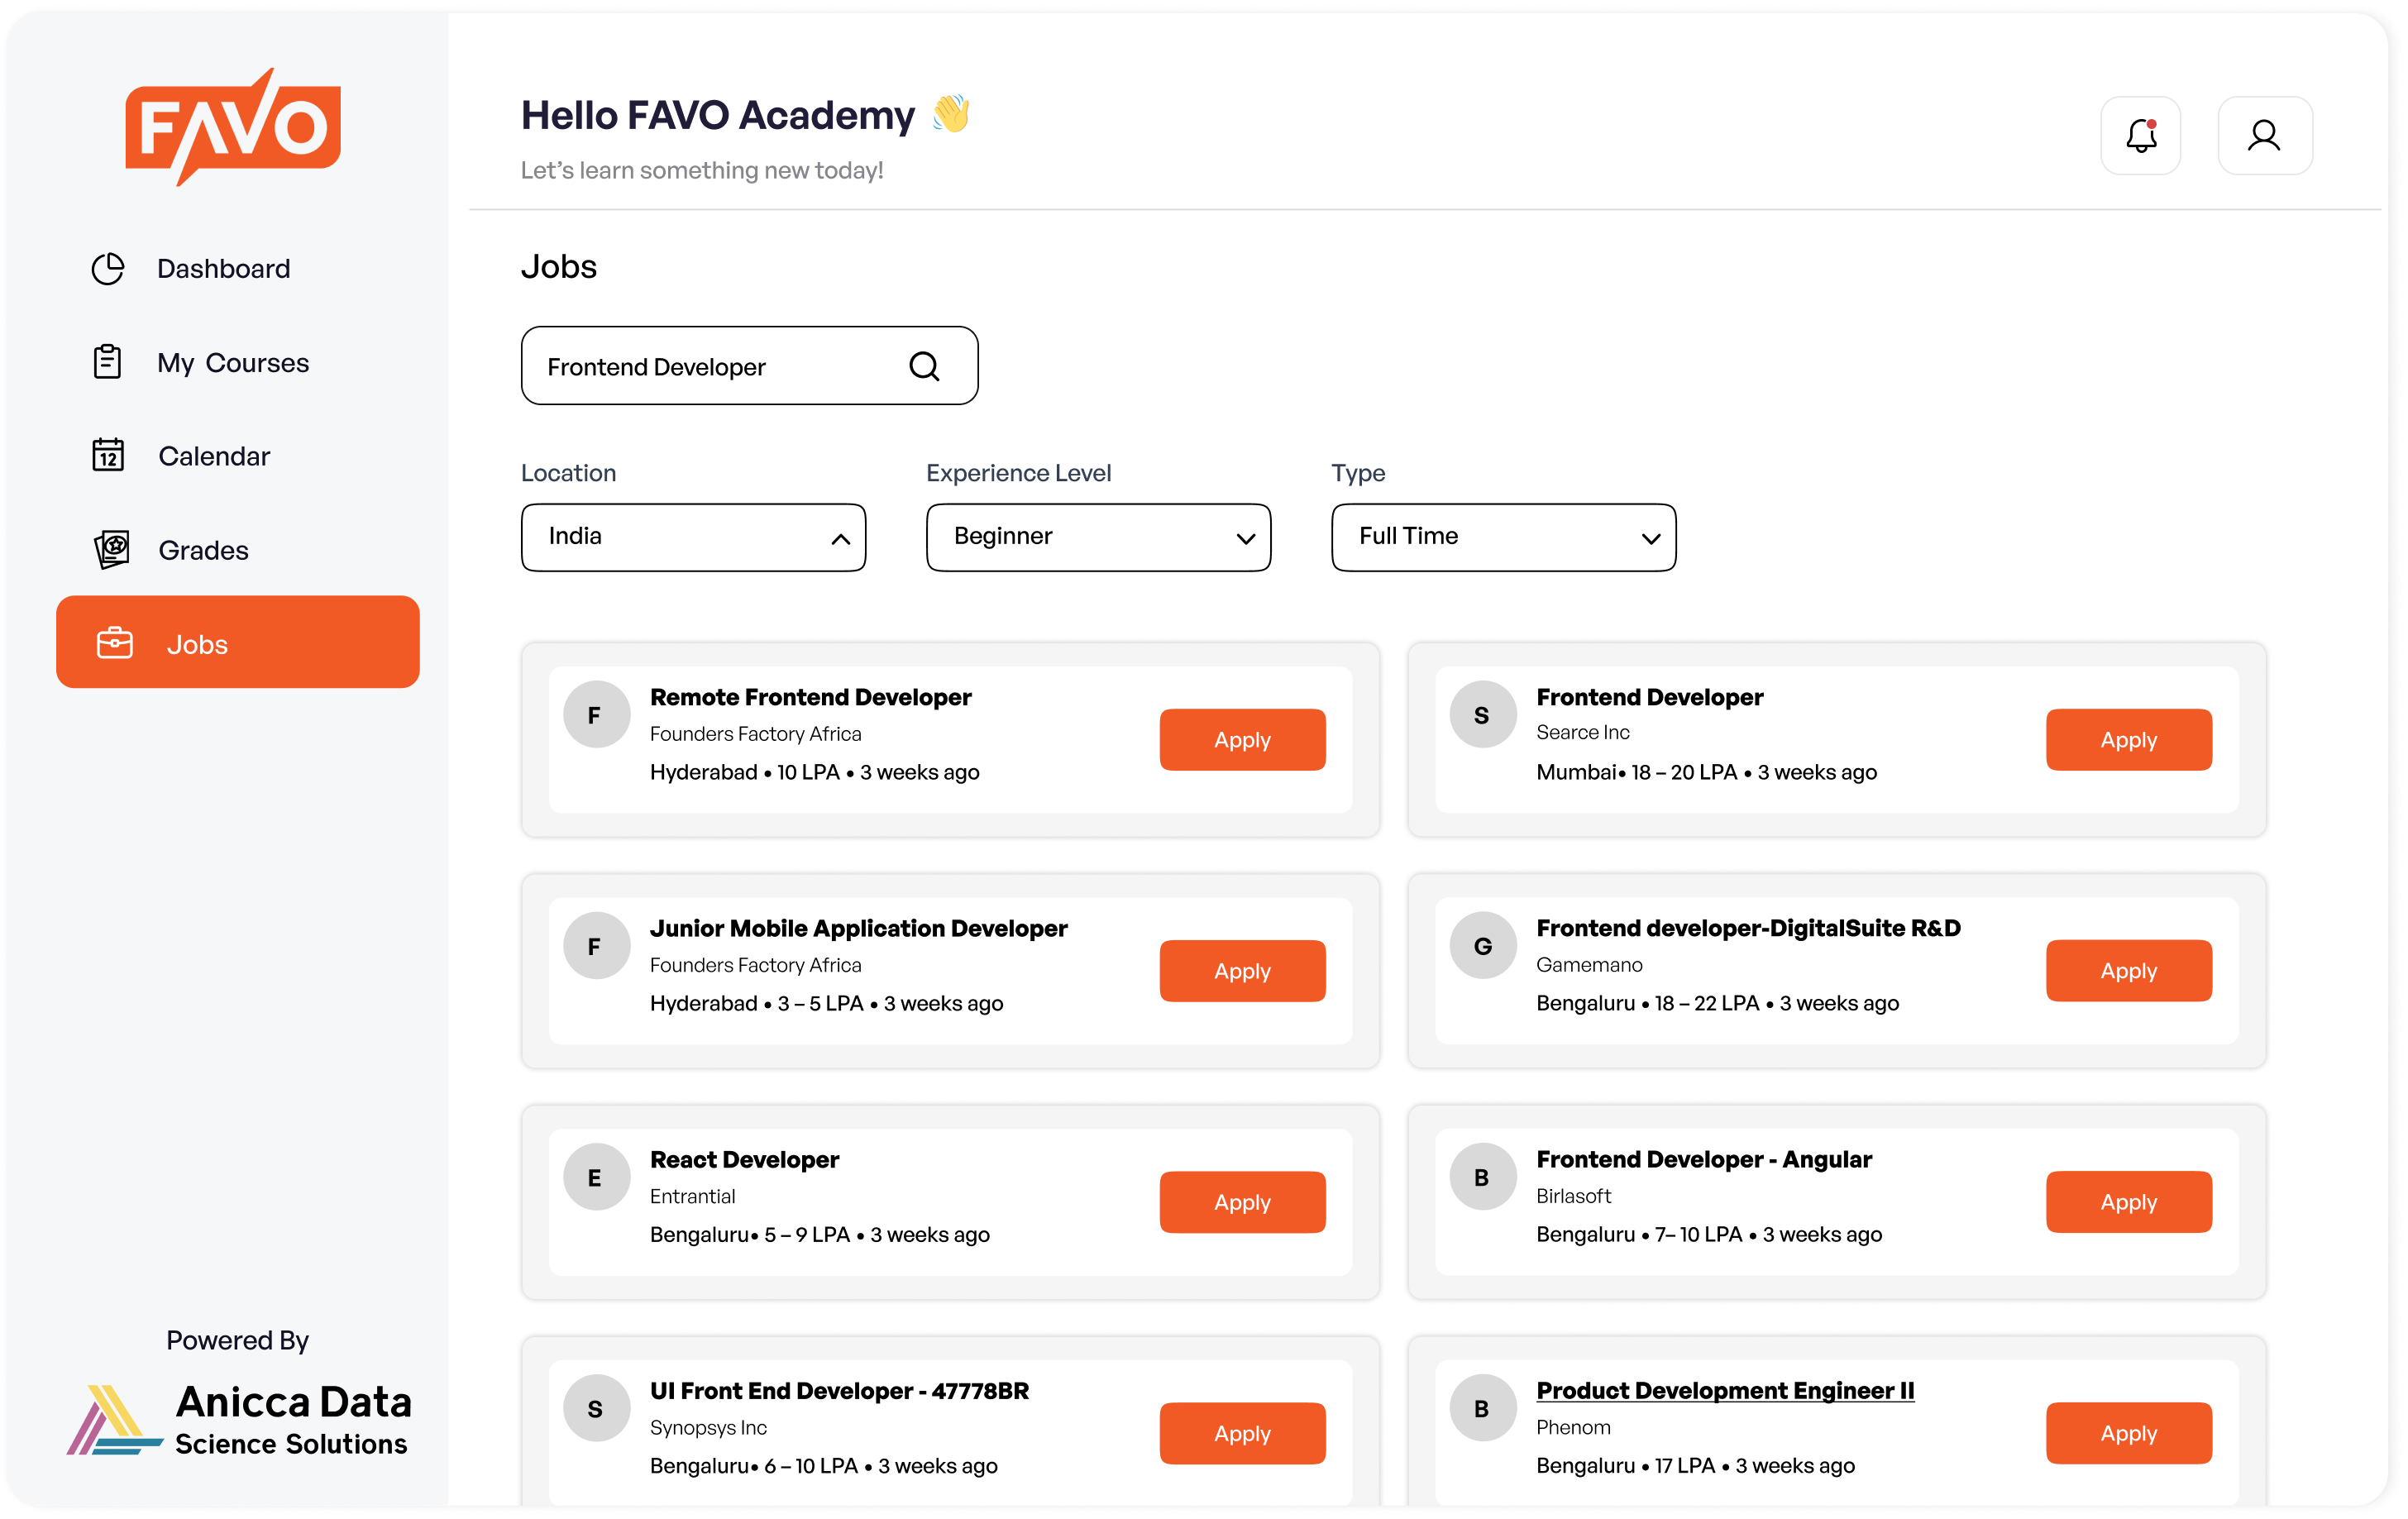The width and height of the screenshot is (2408, 1519).
Task: Click the Gamemano company avatar G
Action: tap(1483, 945)
